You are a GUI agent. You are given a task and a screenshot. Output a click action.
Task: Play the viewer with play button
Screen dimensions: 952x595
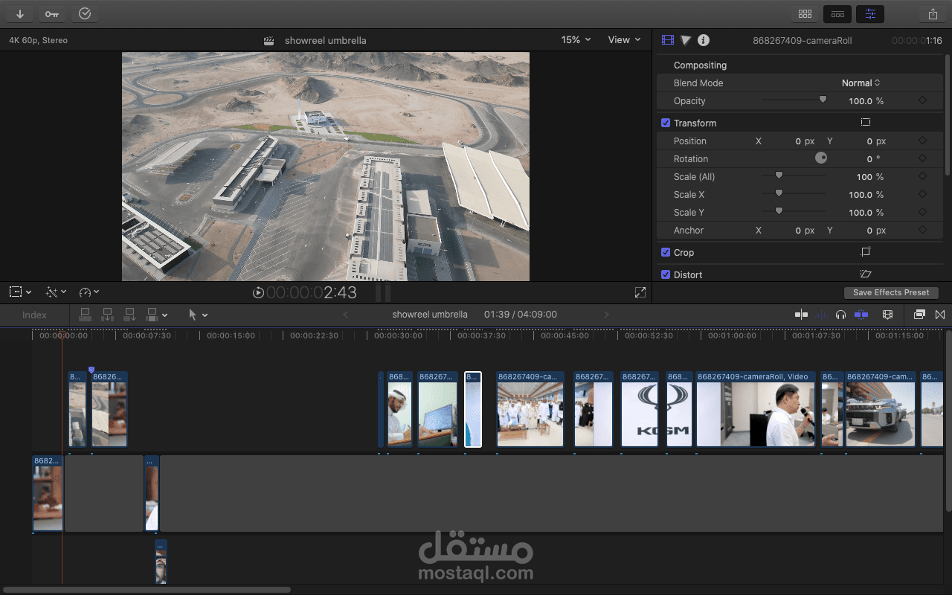coord(258,292)
